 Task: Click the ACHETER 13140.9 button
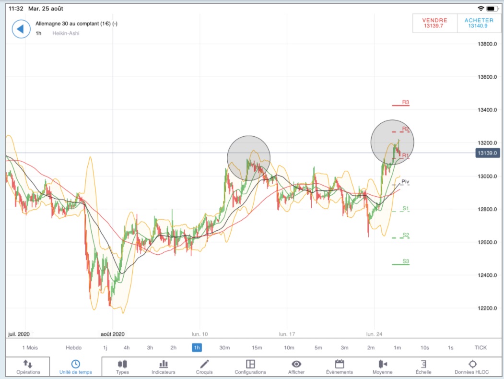479,23
